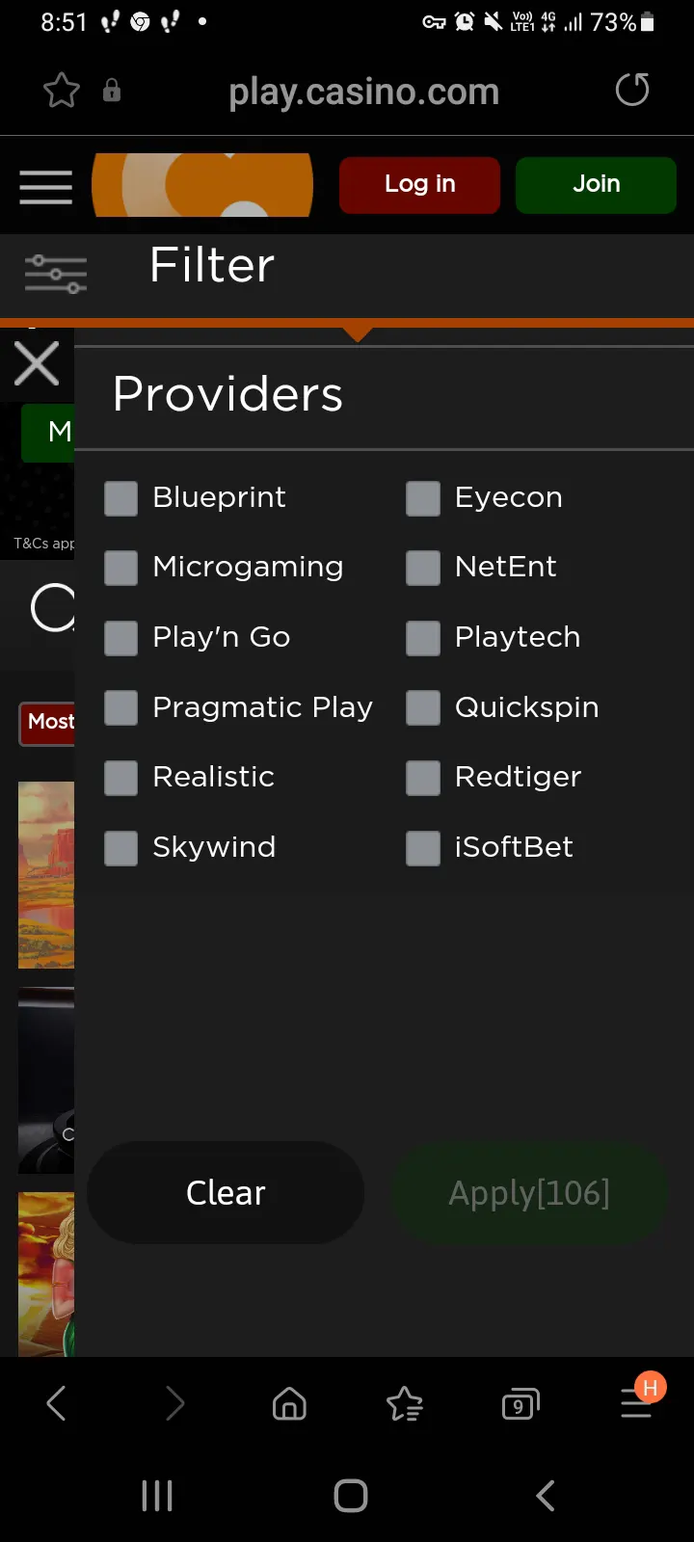The height and width of the screenshot is (1542, 694).
Task: Open the browser home page icon
Action: [x=289, y=1404]
